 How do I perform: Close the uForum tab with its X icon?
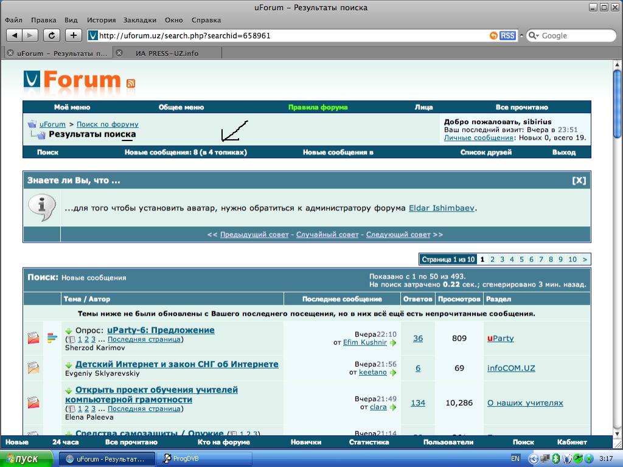click(x=10, y=54)
